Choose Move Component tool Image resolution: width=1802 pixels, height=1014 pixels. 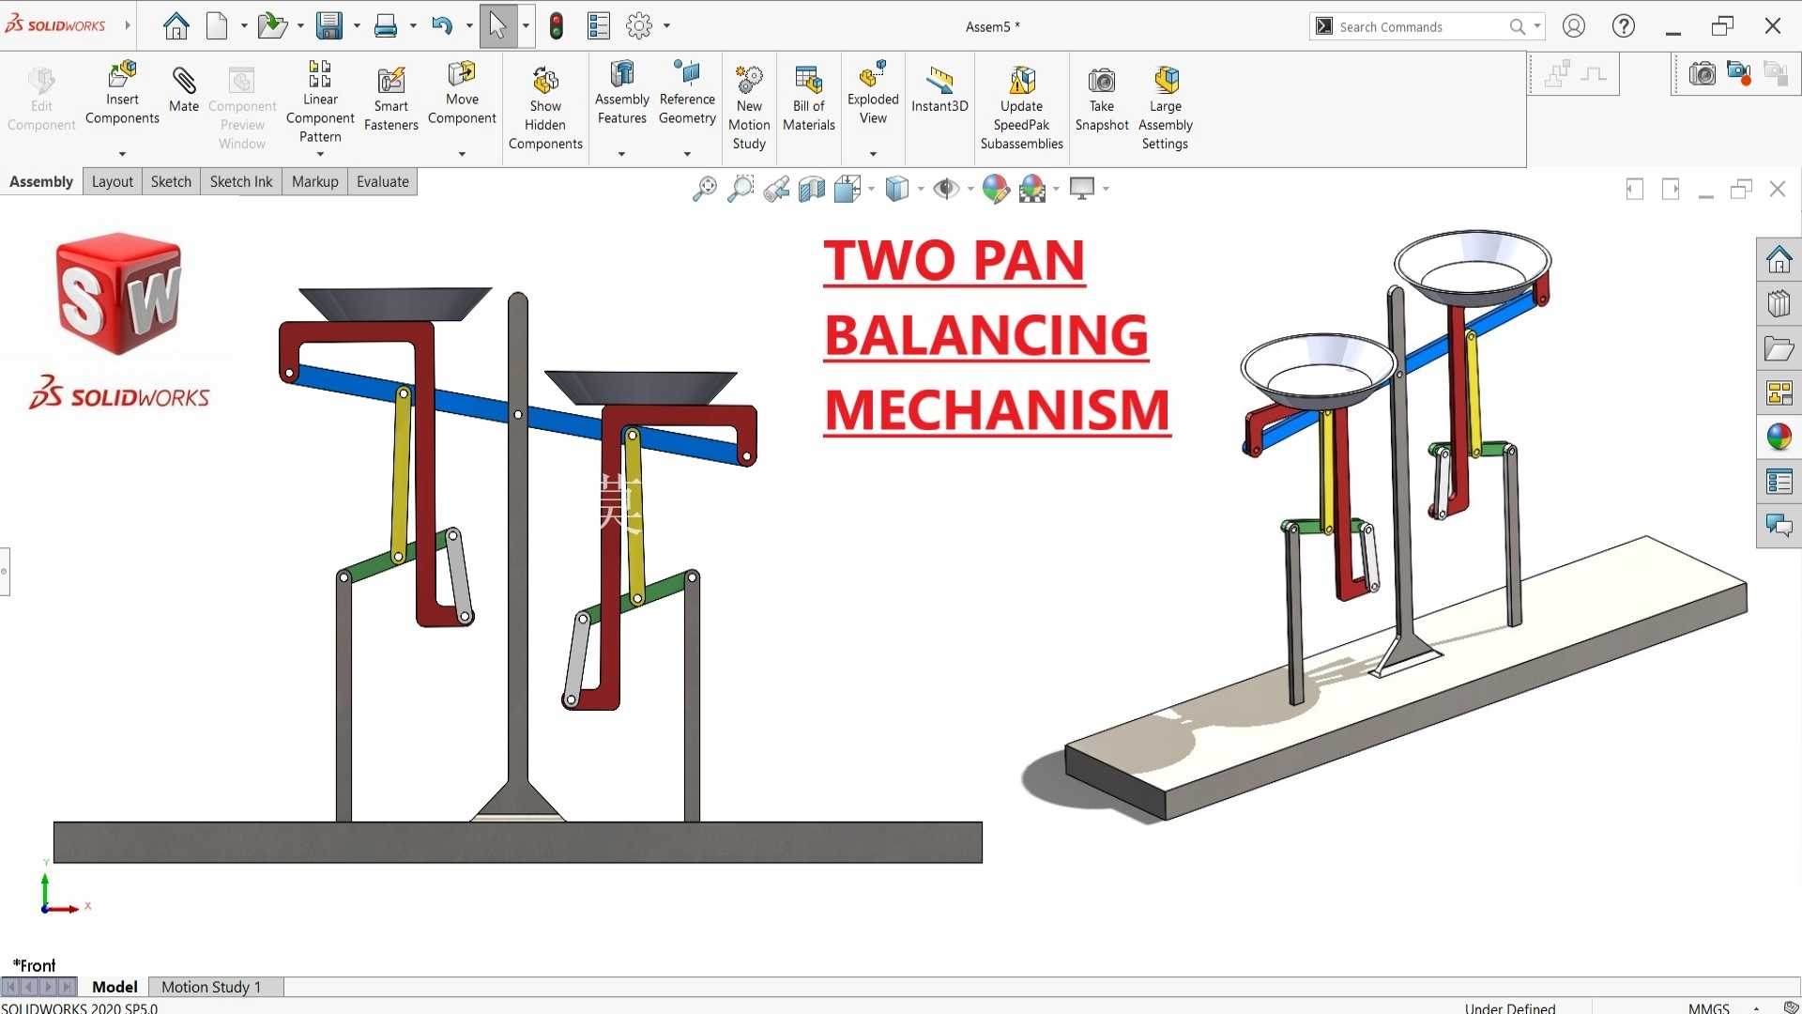[x=462, y=92]
